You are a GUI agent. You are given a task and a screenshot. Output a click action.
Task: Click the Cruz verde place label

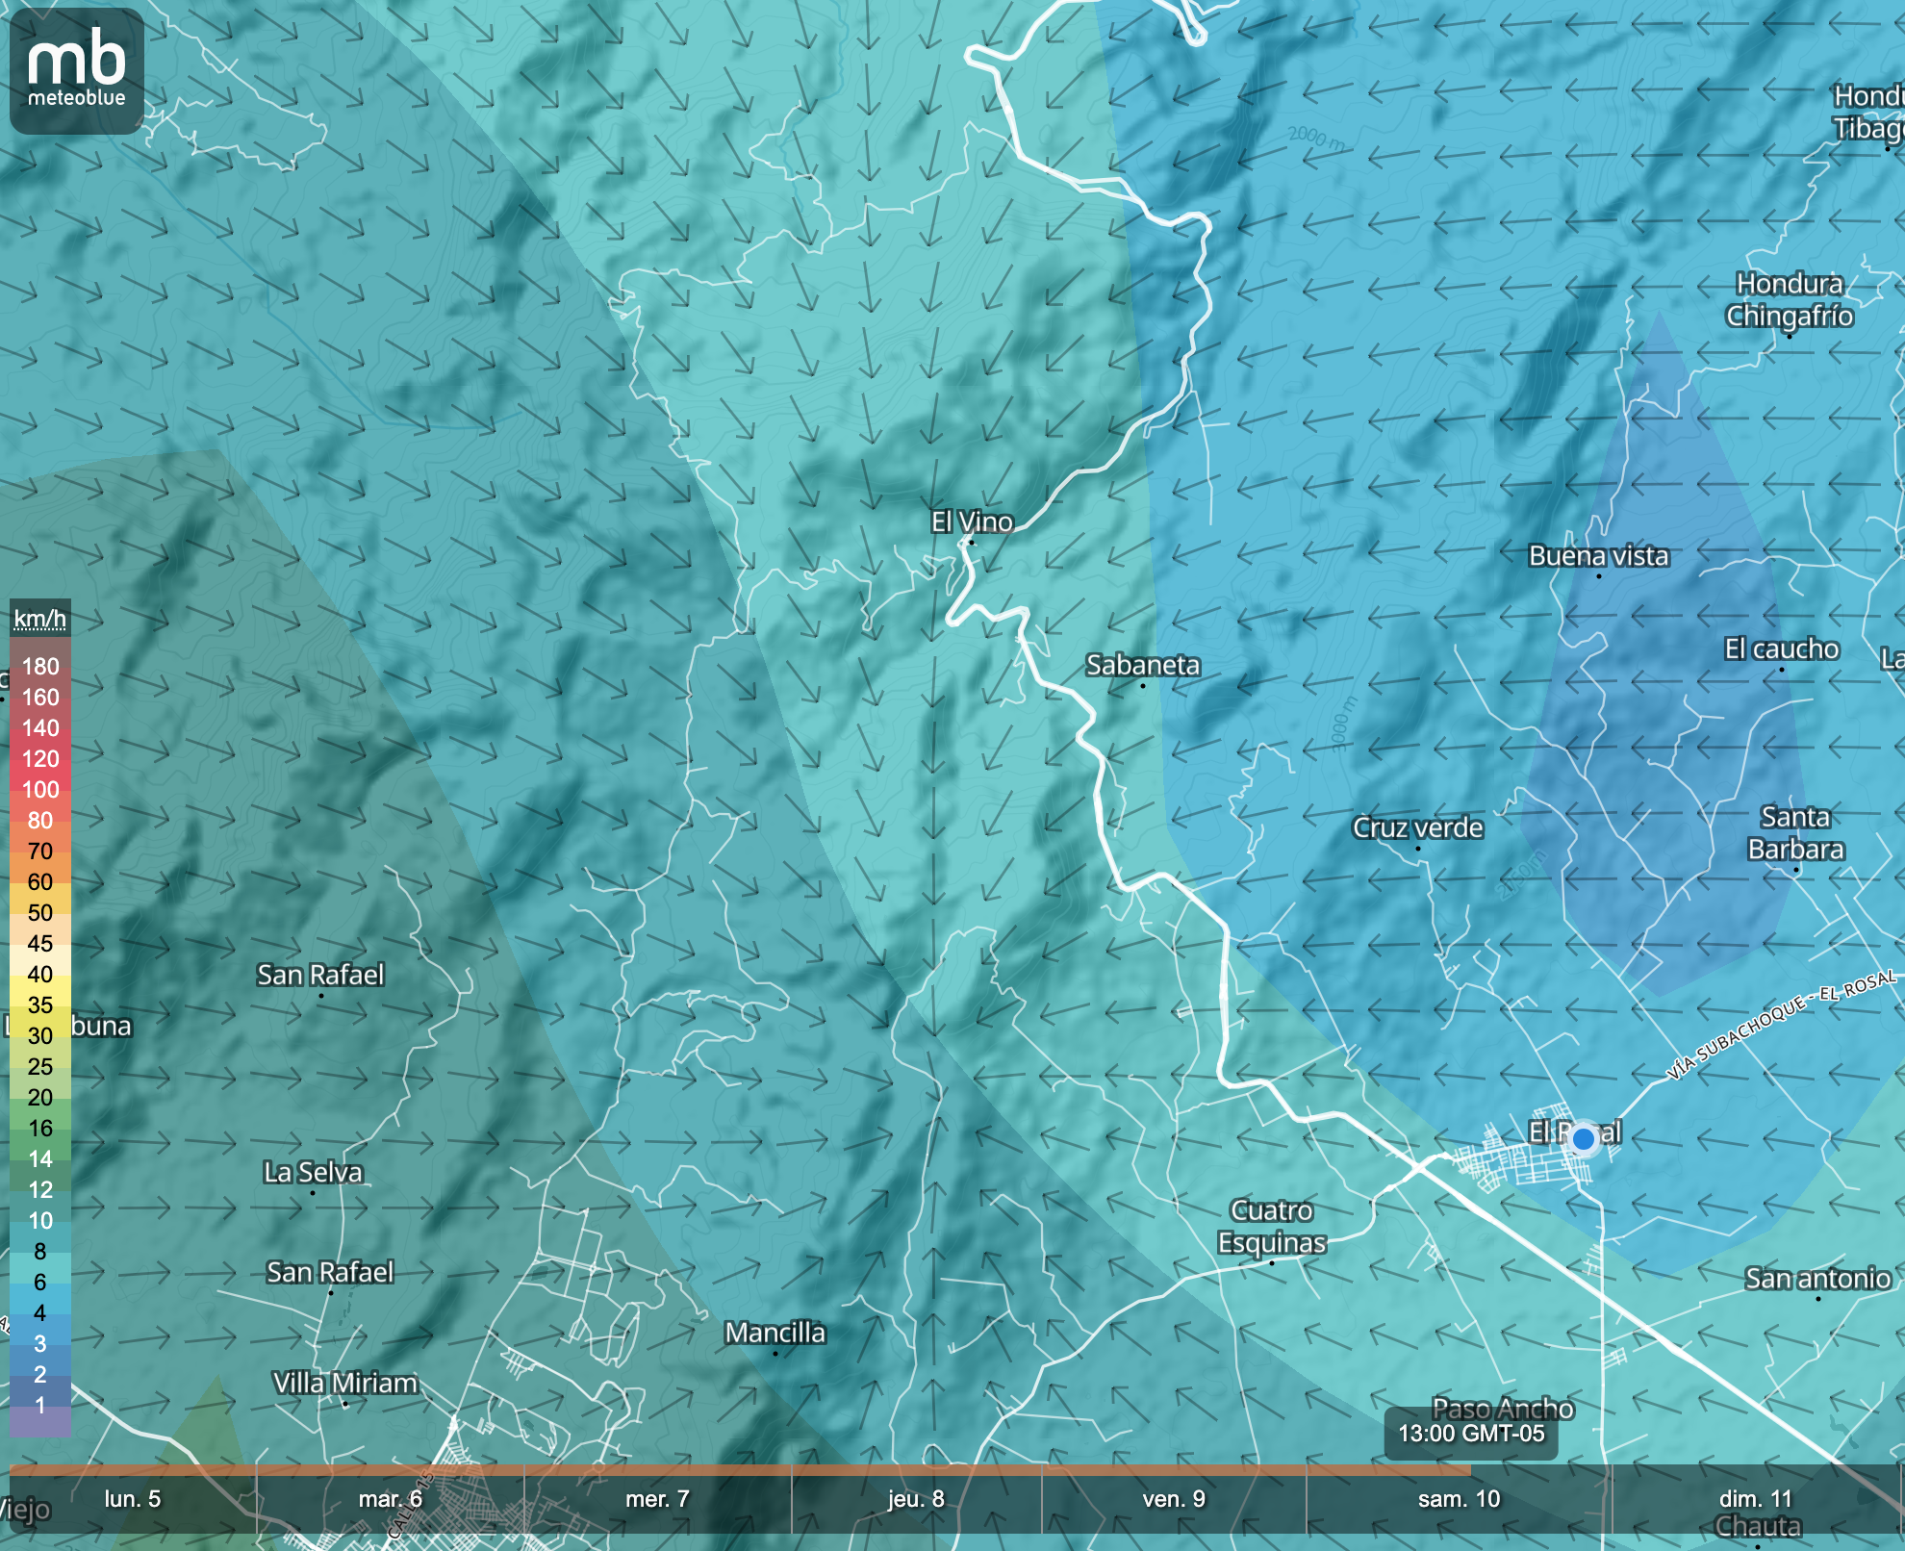pos(1417,827)
